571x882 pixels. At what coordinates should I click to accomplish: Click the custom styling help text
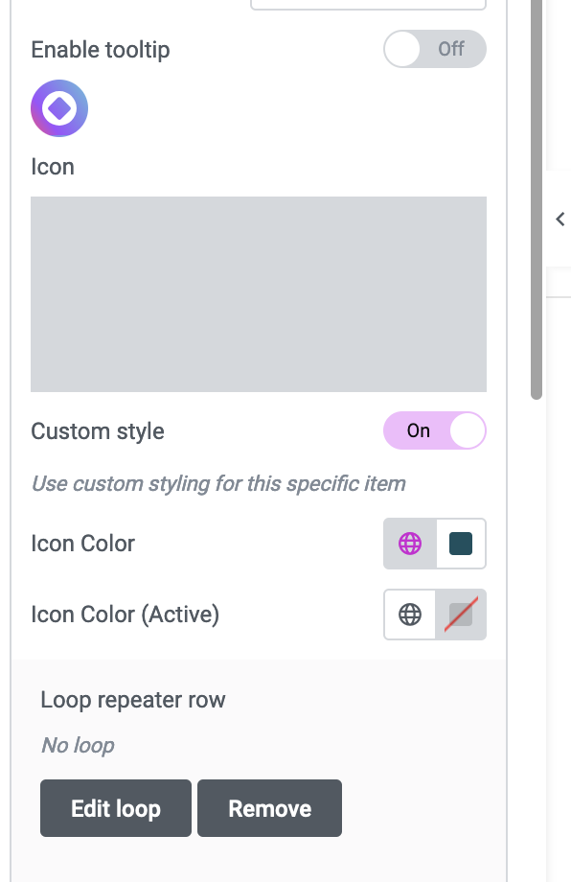(218, 484)
